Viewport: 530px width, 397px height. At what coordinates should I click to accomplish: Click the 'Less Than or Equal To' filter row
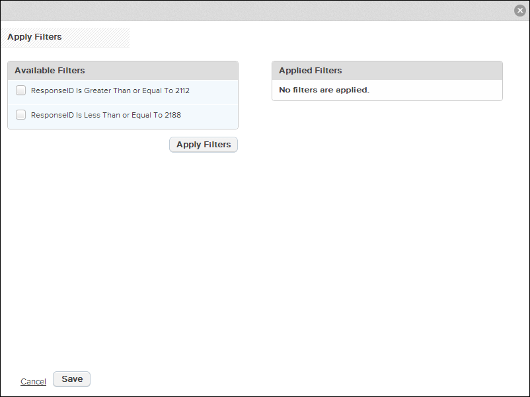click(x=123, y=116)
